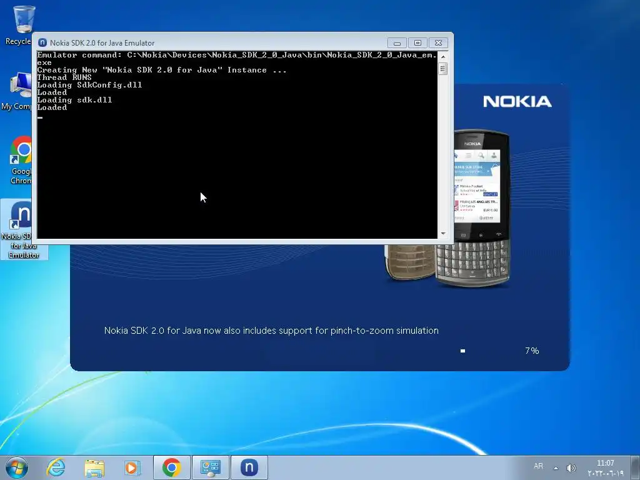The image size is (640, 480).
Task: Open Windows Media Player from the taskbar
Action: tap(132, 467)
